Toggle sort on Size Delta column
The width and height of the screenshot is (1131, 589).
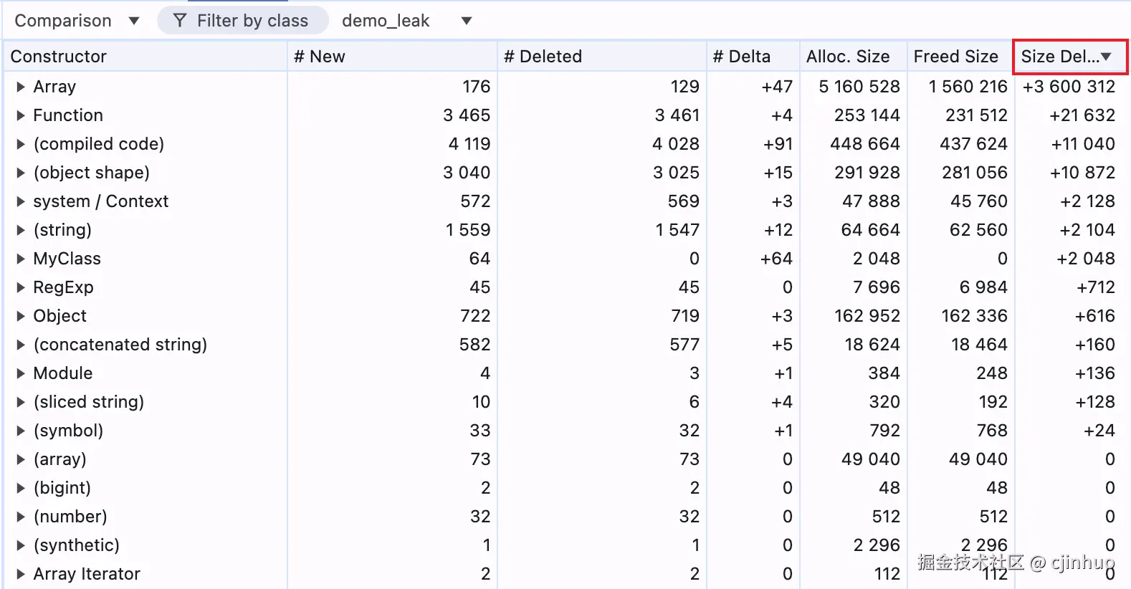(1070, 57)
